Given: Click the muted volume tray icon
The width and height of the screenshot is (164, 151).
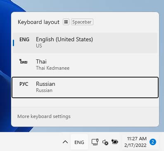Looking at the screenshot, I should tap(105, 142).
